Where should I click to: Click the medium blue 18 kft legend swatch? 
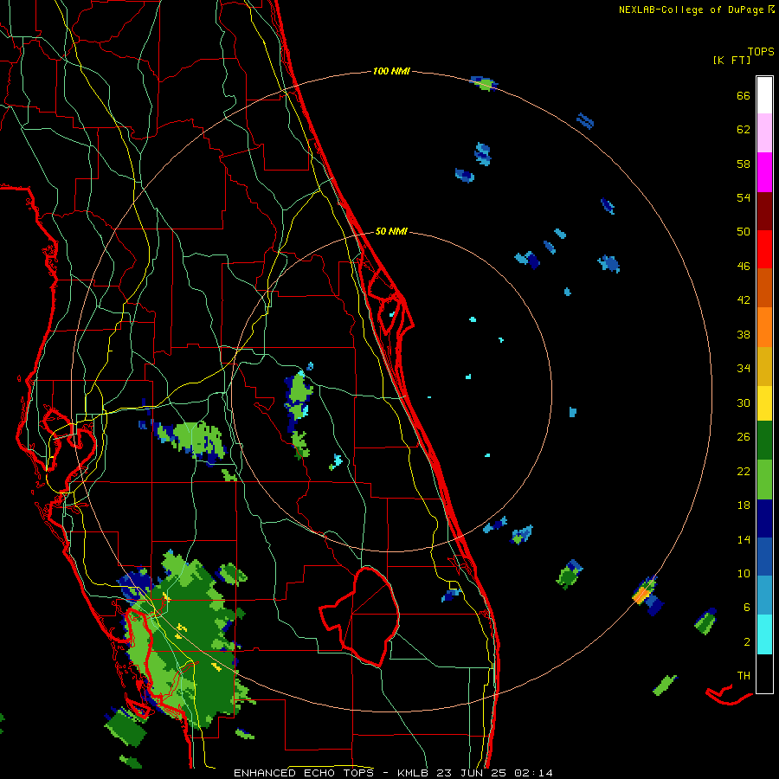point(764,557)
